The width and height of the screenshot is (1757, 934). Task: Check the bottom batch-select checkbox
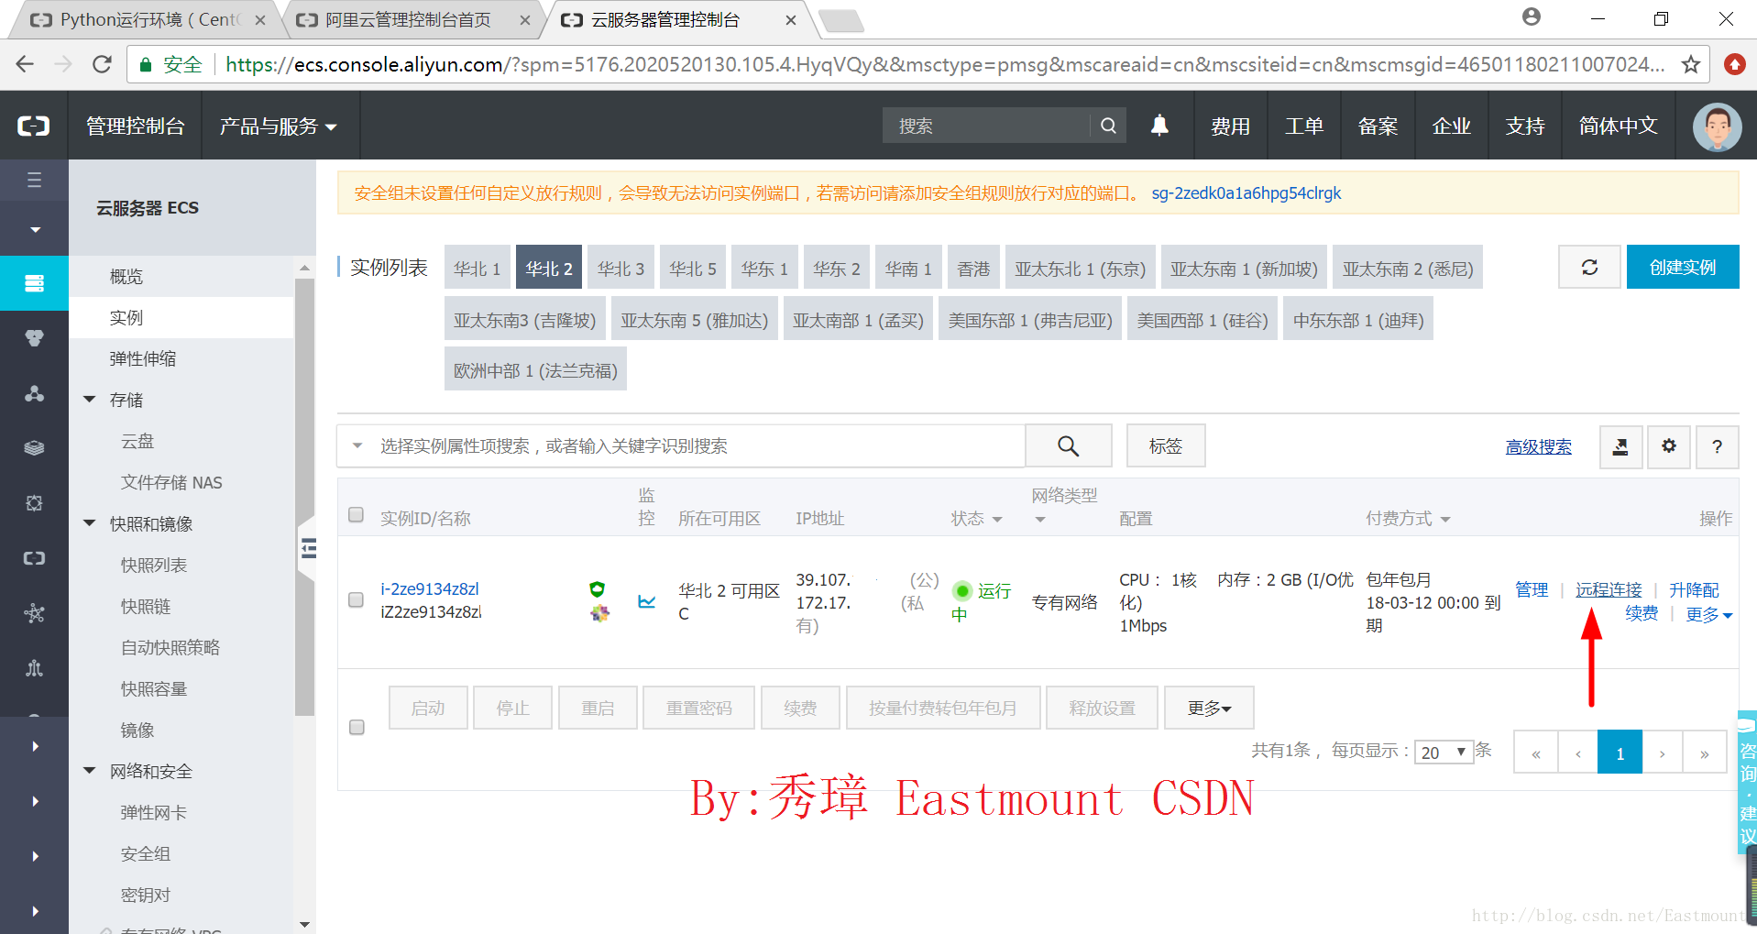click(x=357, y=727)
